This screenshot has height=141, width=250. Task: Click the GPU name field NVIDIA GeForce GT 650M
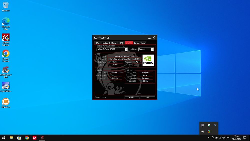(x=124, y=56)
